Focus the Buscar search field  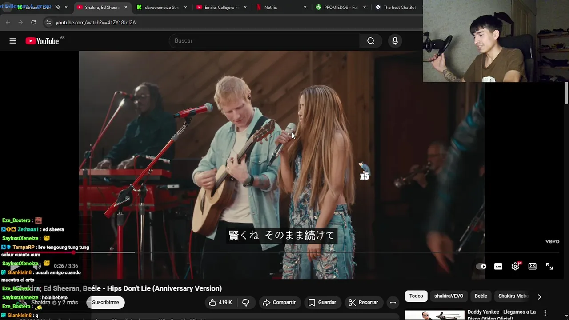(x=264, y=41)
